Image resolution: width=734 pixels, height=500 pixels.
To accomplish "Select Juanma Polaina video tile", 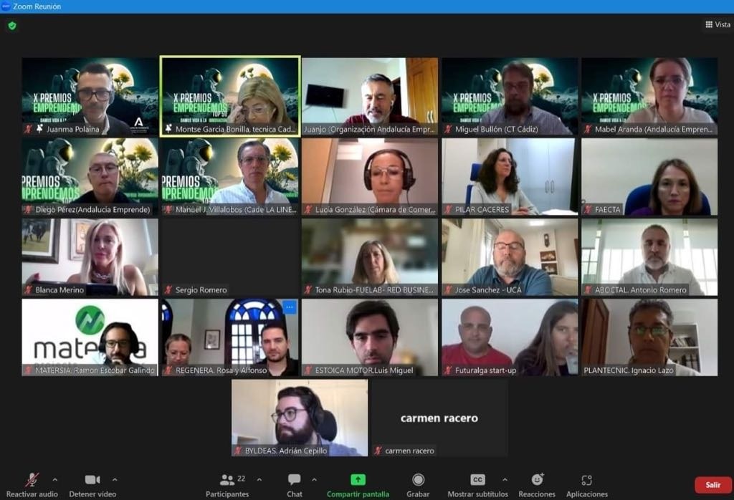I will coord(90,97).
